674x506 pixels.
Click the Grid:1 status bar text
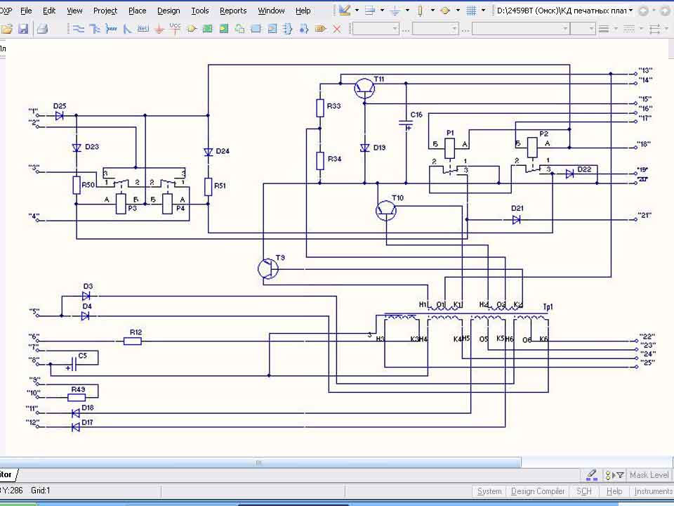(41, 490)
